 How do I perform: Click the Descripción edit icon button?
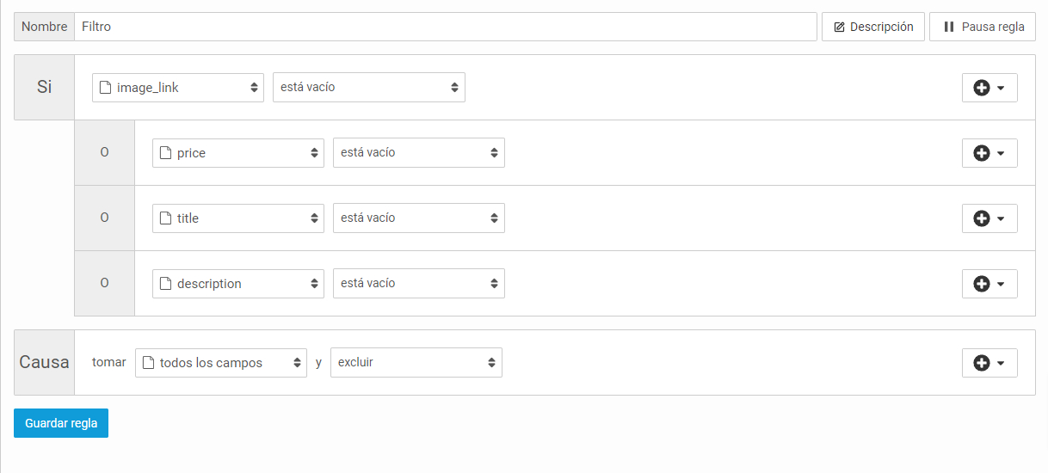[x=872, y=27]
